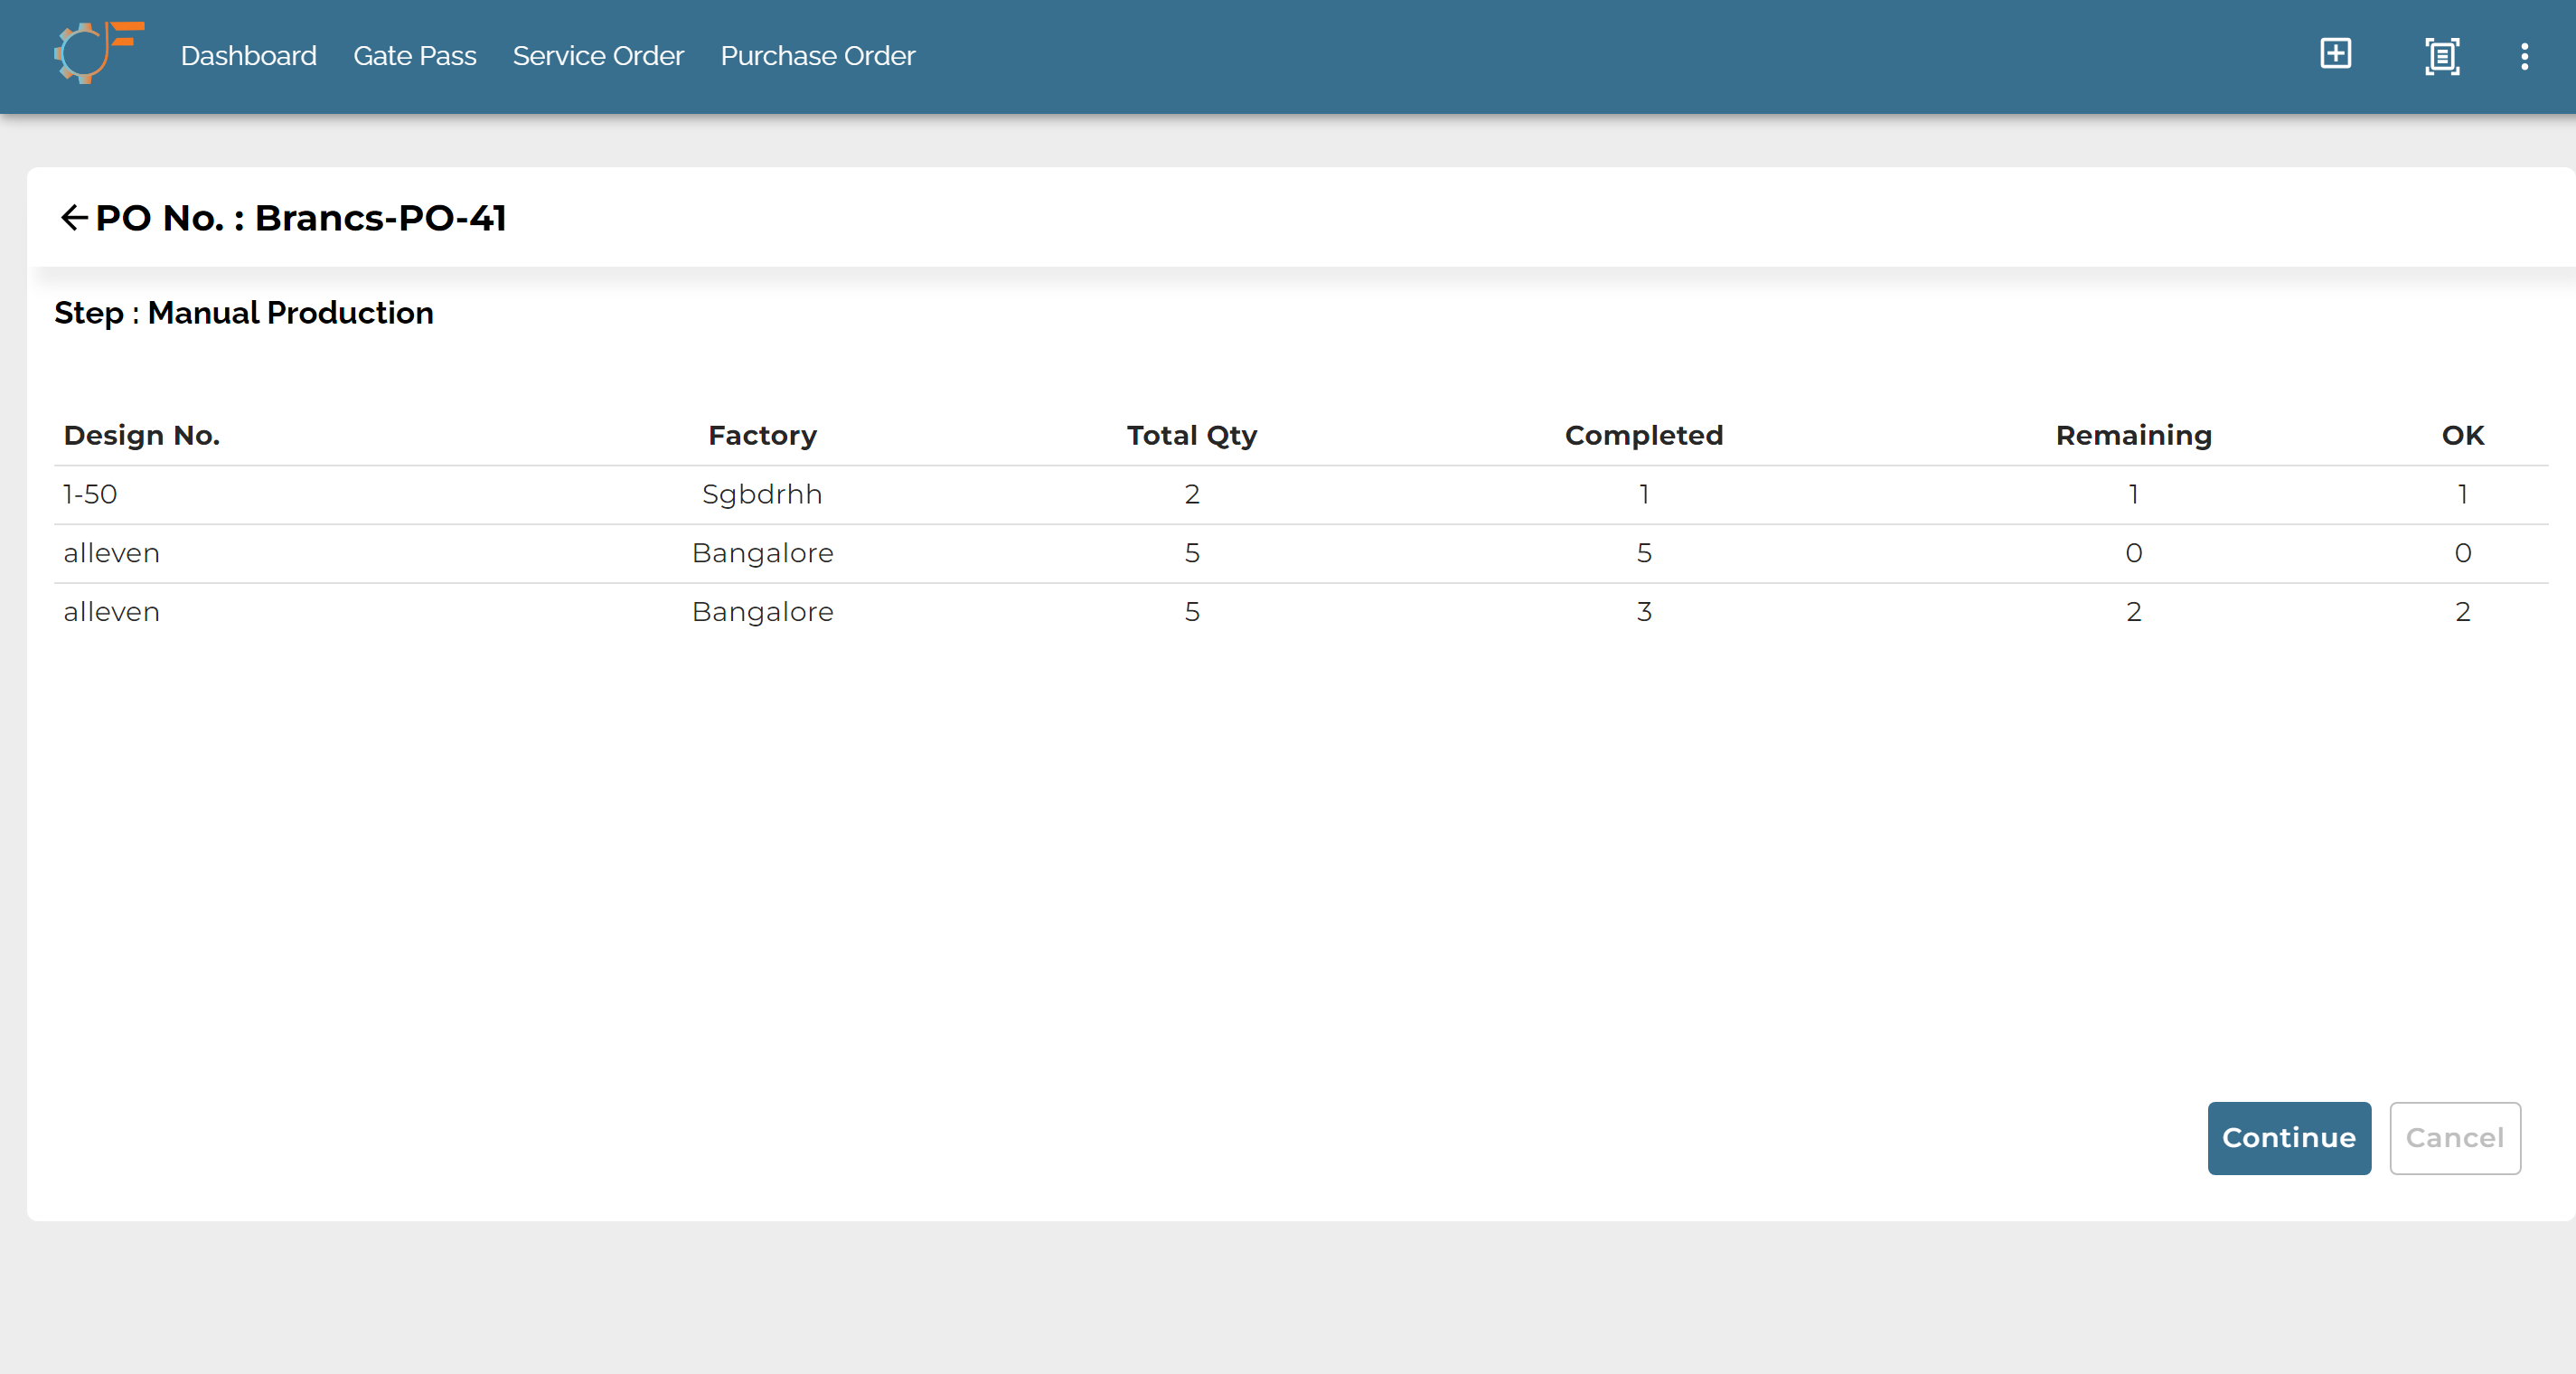Navigate to Dashboard
This screenshot has height=1374, width=2576.
click(x=248, y=56)
